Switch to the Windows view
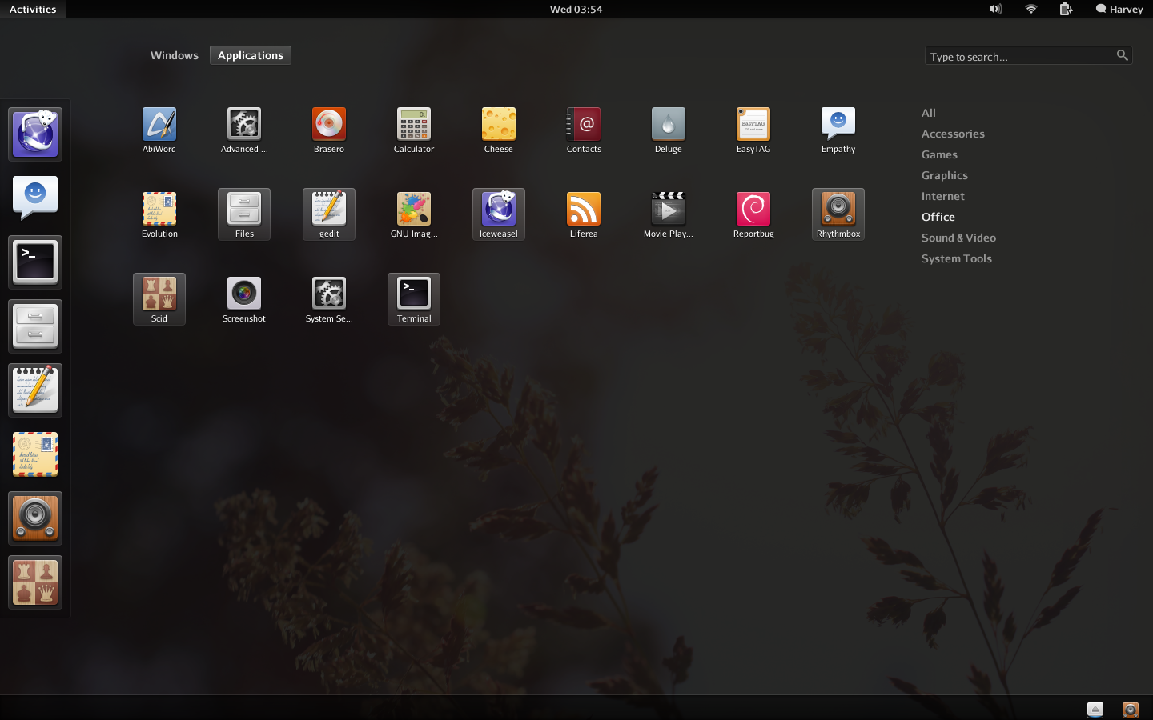 tap(175, 55)
